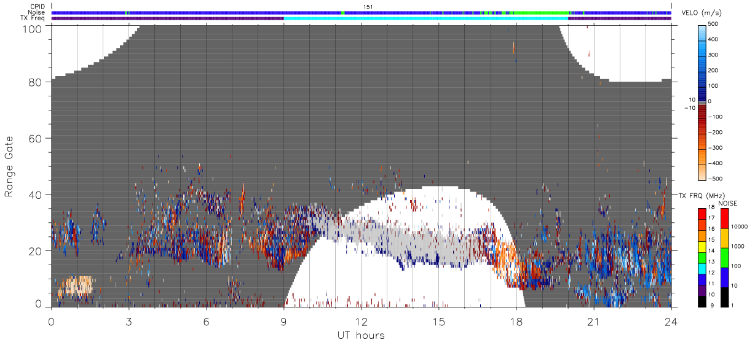This screenshot has width=755, height=348.
Task: Click the 15 tick on UT hours axis
Action: point(438,321)
